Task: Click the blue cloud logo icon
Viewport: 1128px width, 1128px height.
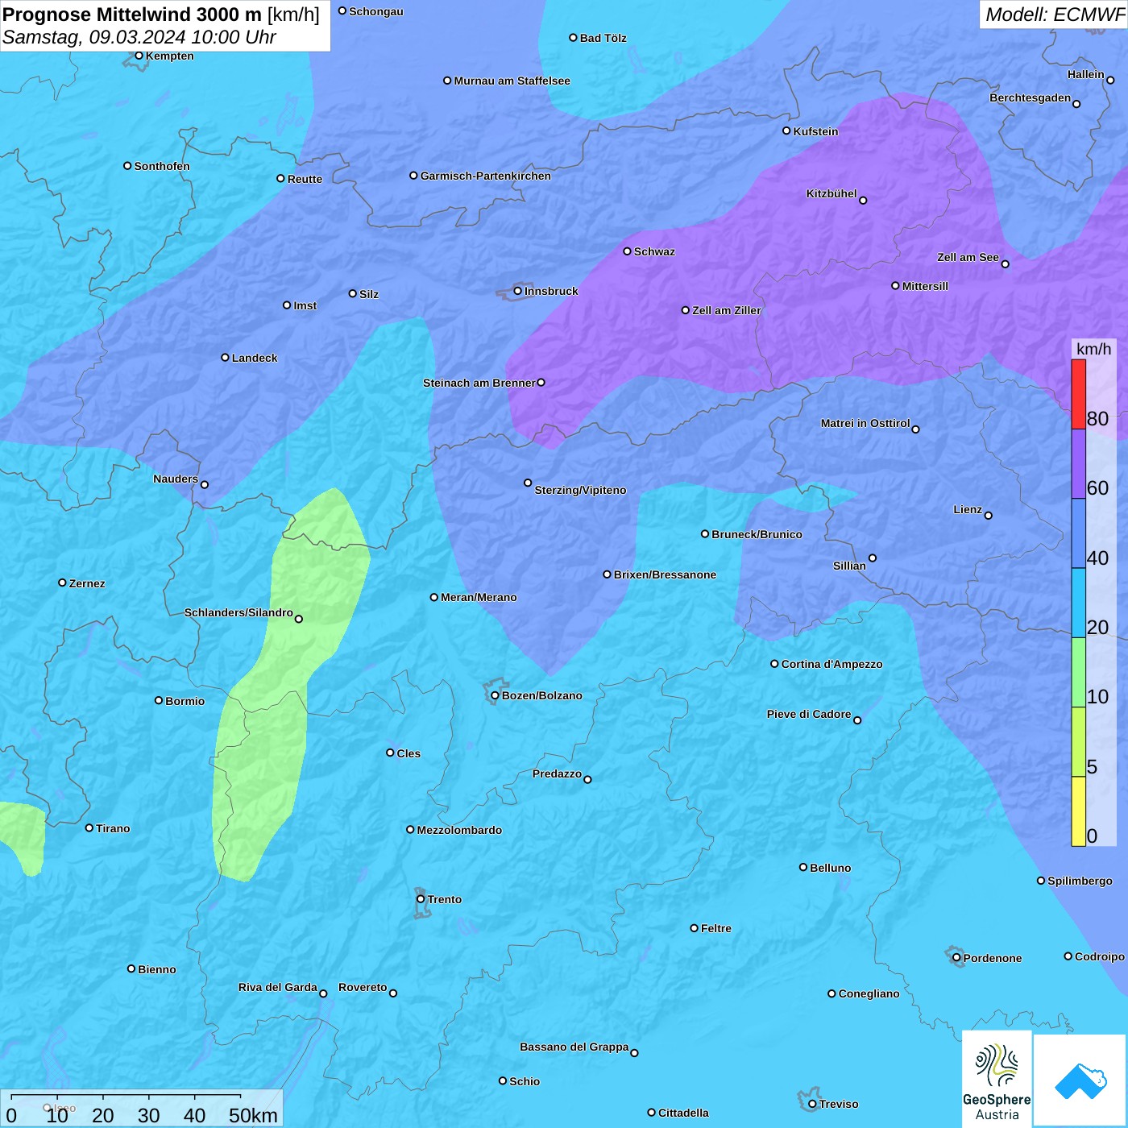Action: pyautogui.click(x=1080, y=1081)
